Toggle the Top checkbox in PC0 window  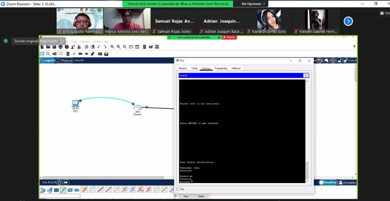[x=177, y=189]
